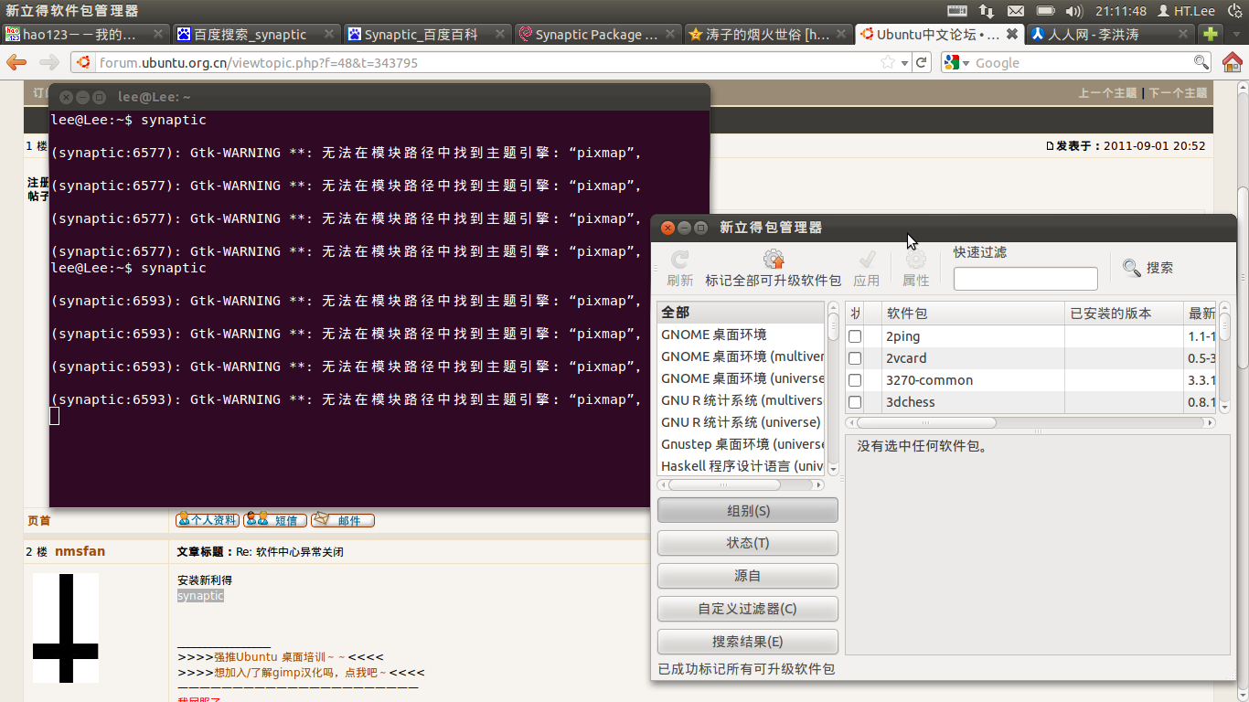Tick checkbox for 3dchess package
The width and height of the screenshot is (1249, 702).
click(x=855, y=402)
